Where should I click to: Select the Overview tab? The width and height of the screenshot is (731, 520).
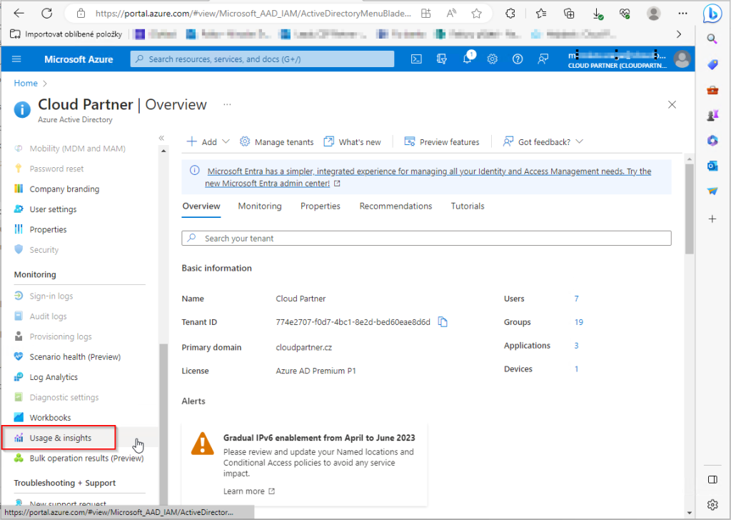tap(201, 206)
